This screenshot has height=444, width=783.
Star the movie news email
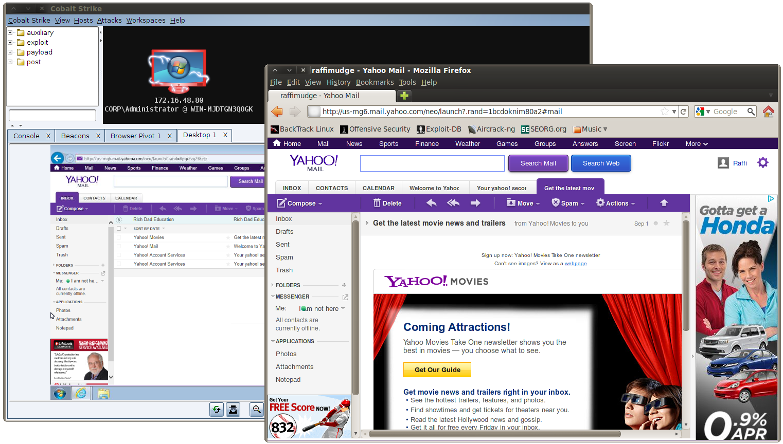pyautogui.click(x=667, y=224)
